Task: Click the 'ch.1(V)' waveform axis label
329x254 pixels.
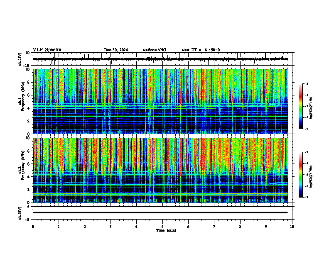Action: (x=20, y=59)
